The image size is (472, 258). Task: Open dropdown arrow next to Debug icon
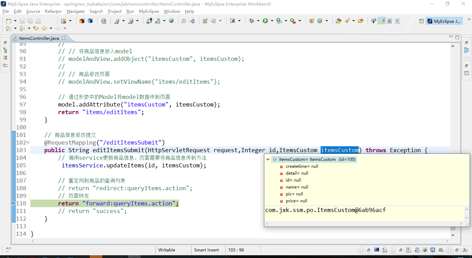click(258, 21)
